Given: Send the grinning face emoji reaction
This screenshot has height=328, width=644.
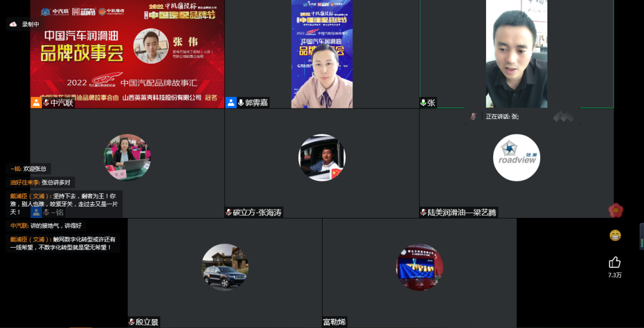Looking at the screenshot, I should 615,235.
